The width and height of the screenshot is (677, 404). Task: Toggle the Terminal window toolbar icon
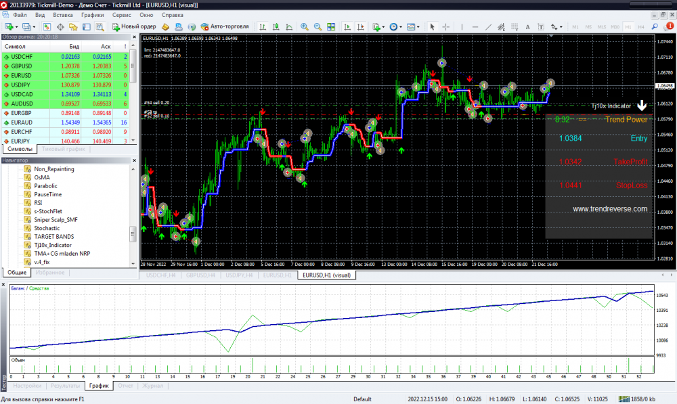point(87,27)
